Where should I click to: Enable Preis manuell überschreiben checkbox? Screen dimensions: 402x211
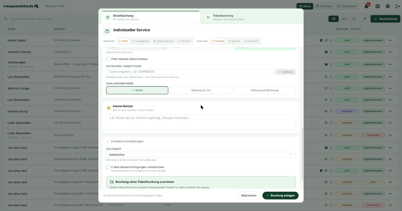(x=108, y=59)
